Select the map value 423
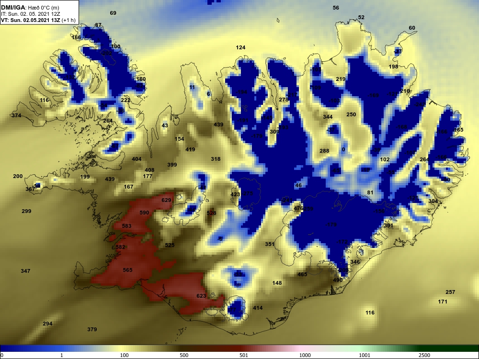The height and width of the screenshot is (359, 479). pyautogui.click(x=235, y=194)
